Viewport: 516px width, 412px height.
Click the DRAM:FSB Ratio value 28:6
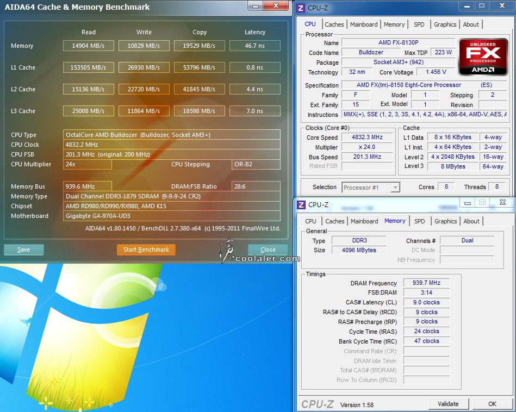pyautogui.click(x=256, y=186)
